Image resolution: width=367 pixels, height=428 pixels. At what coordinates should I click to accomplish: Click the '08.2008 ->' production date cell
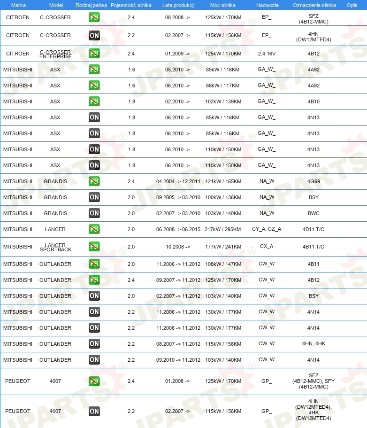(x=177, y=17)
